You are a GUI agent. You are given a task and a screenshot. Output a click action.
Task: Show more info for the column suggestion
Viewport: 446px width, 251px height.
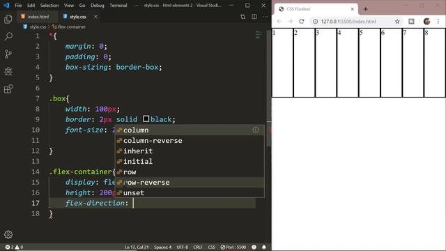(256, 130)
